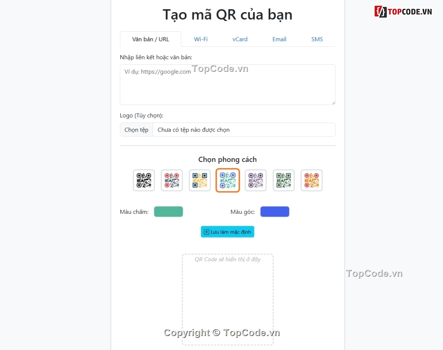Select the red and orange QR style
Viewport: 443px width, 350px height.
(311, 181)
